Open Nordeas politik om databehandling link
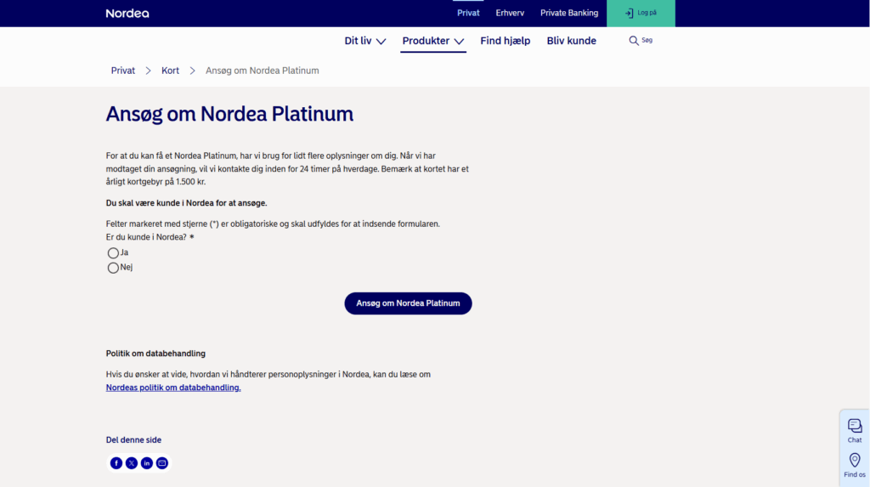 [173, 388]
